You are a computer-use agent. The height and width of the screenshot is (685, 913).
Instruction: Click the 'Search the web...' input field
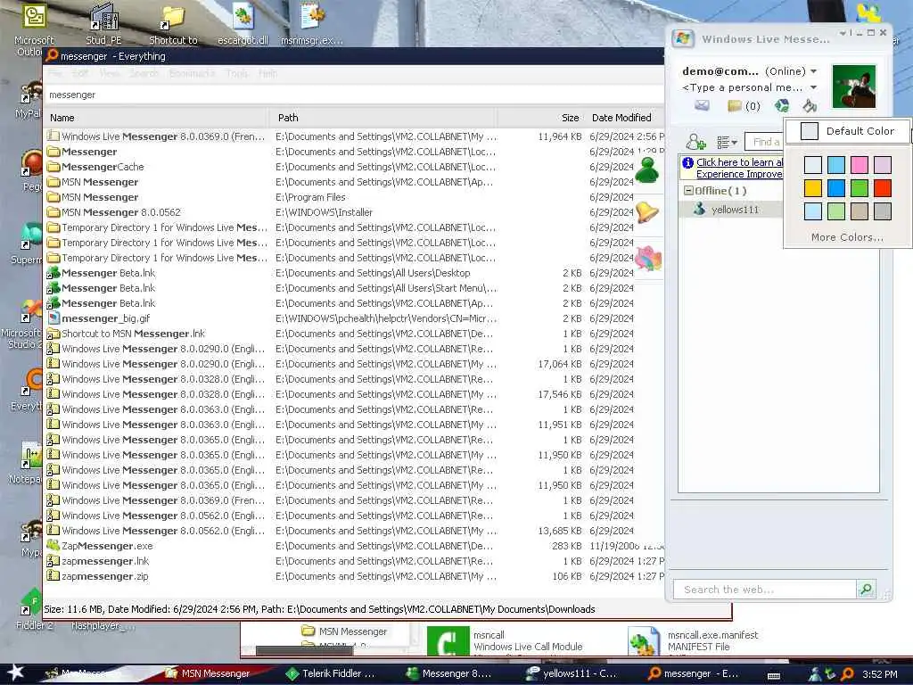tap(764, 590)
